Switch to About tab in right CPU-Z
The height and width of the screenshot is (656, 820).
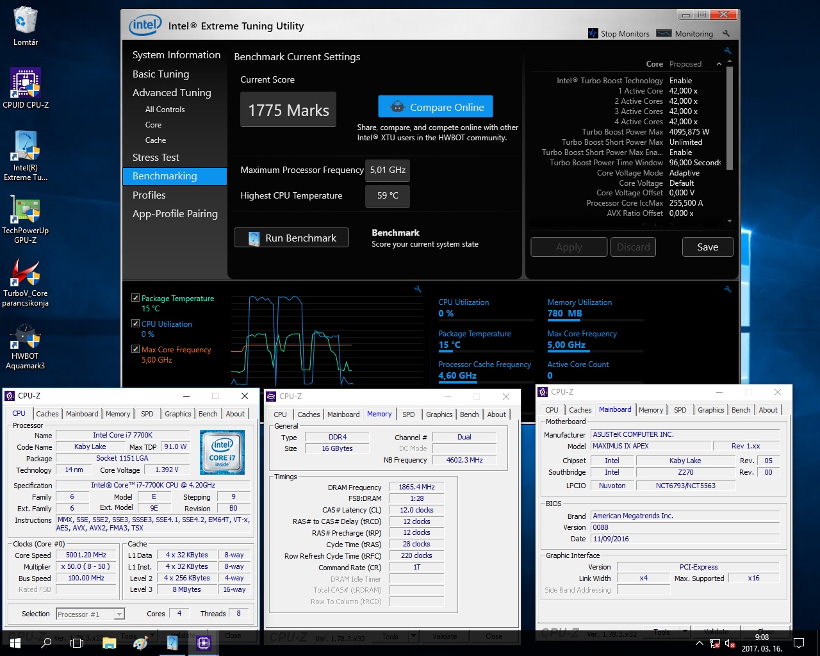point(768,410)
